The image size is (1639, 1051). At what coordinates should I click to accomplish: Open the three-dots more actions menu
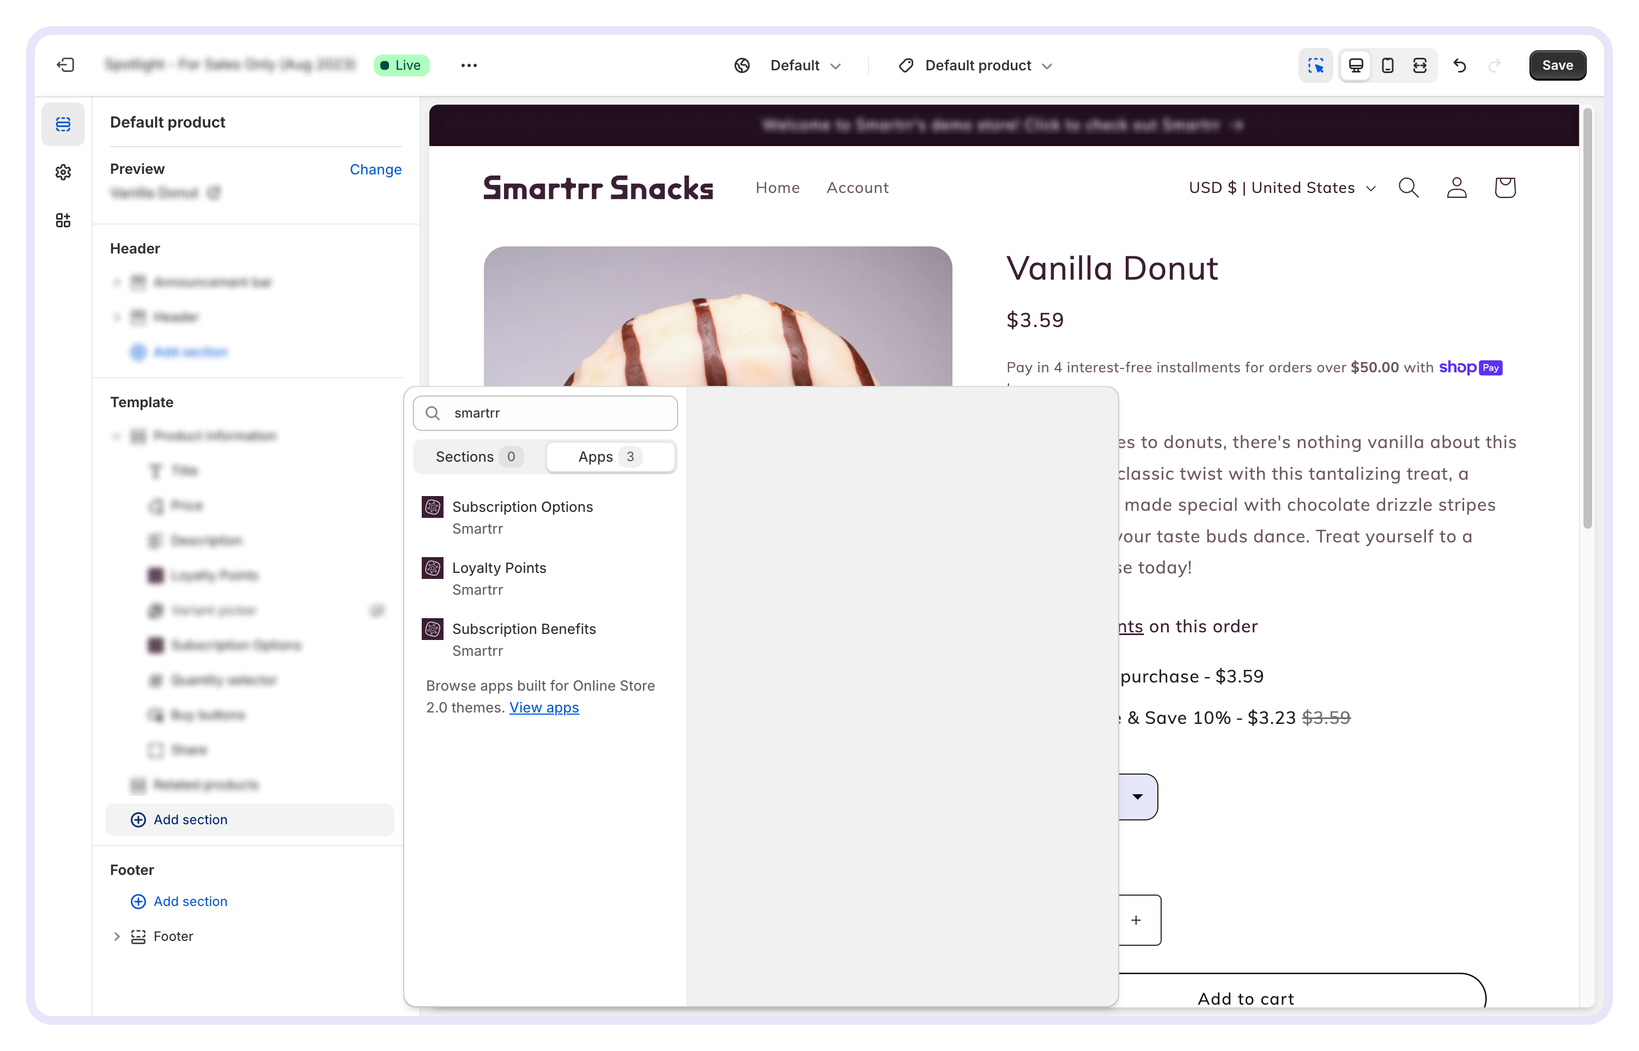pyautogui.click(x=469, y=65)
